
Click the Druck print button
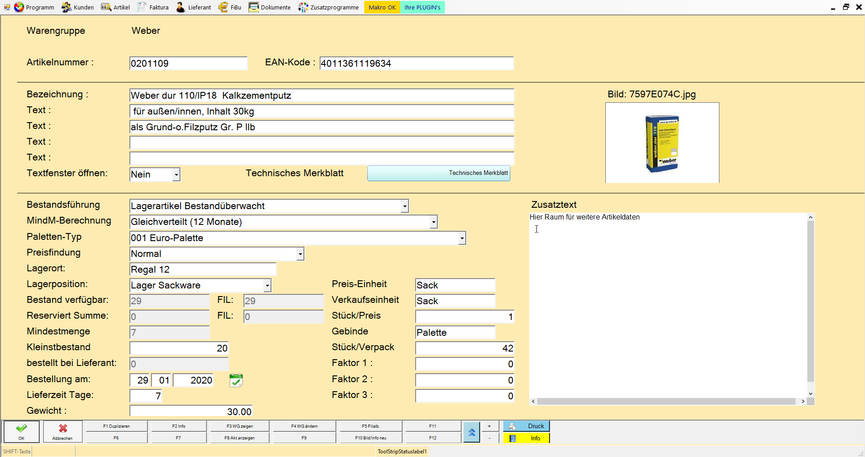(526, 426)
